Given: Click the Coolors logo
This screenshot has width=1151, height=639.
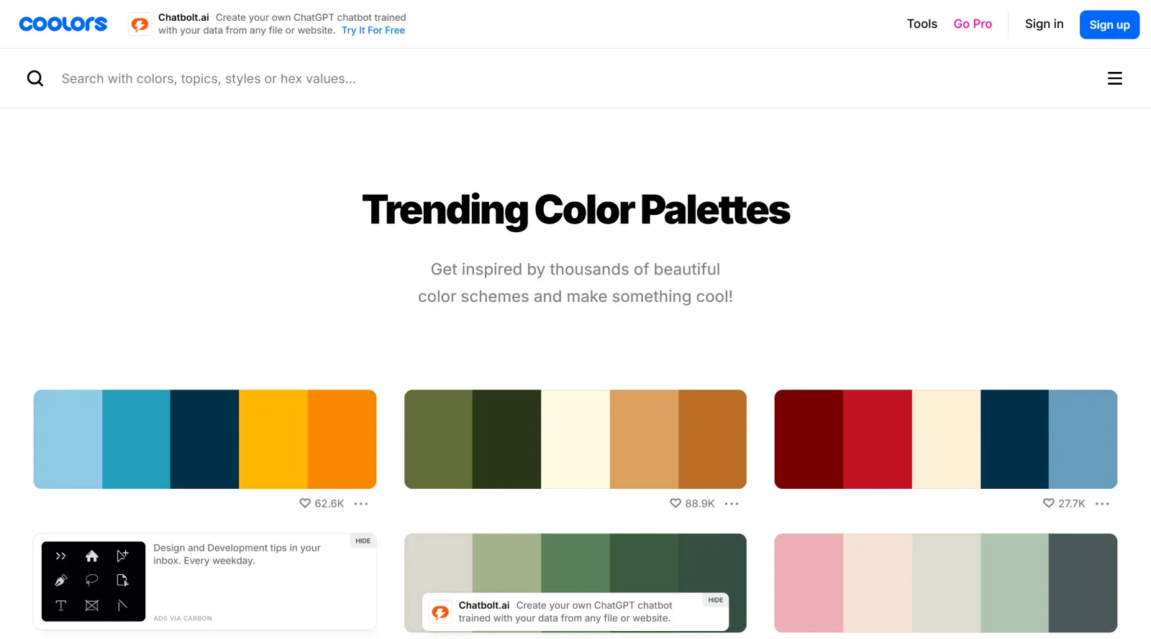Looking at the screenshot, I should coord(63,23).
